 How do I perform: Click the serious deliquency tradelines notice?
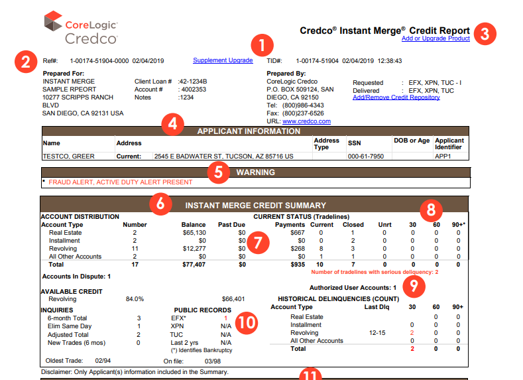(x=375, y=273)
